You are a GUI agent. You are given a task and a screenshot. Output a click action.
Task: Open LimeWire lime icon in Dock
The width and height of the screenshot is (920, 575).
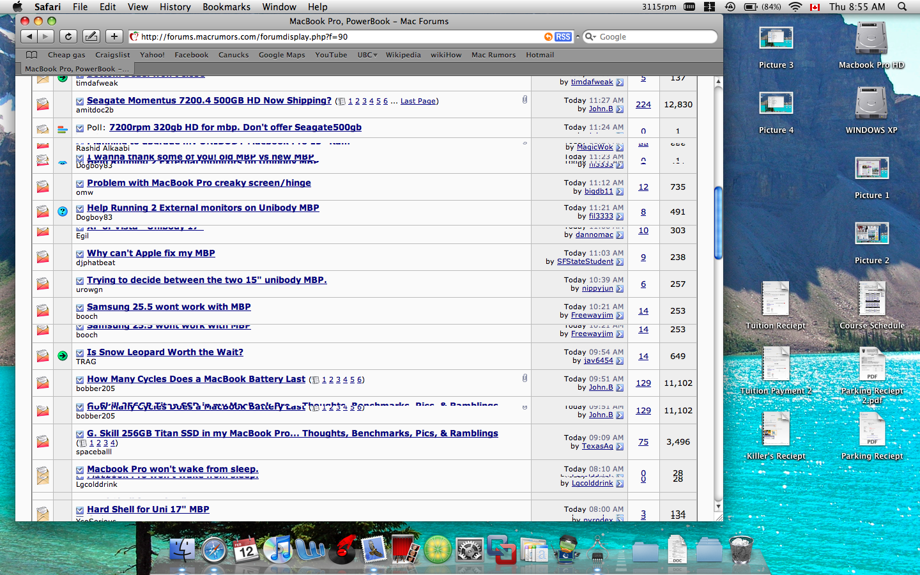pos(438,549)
